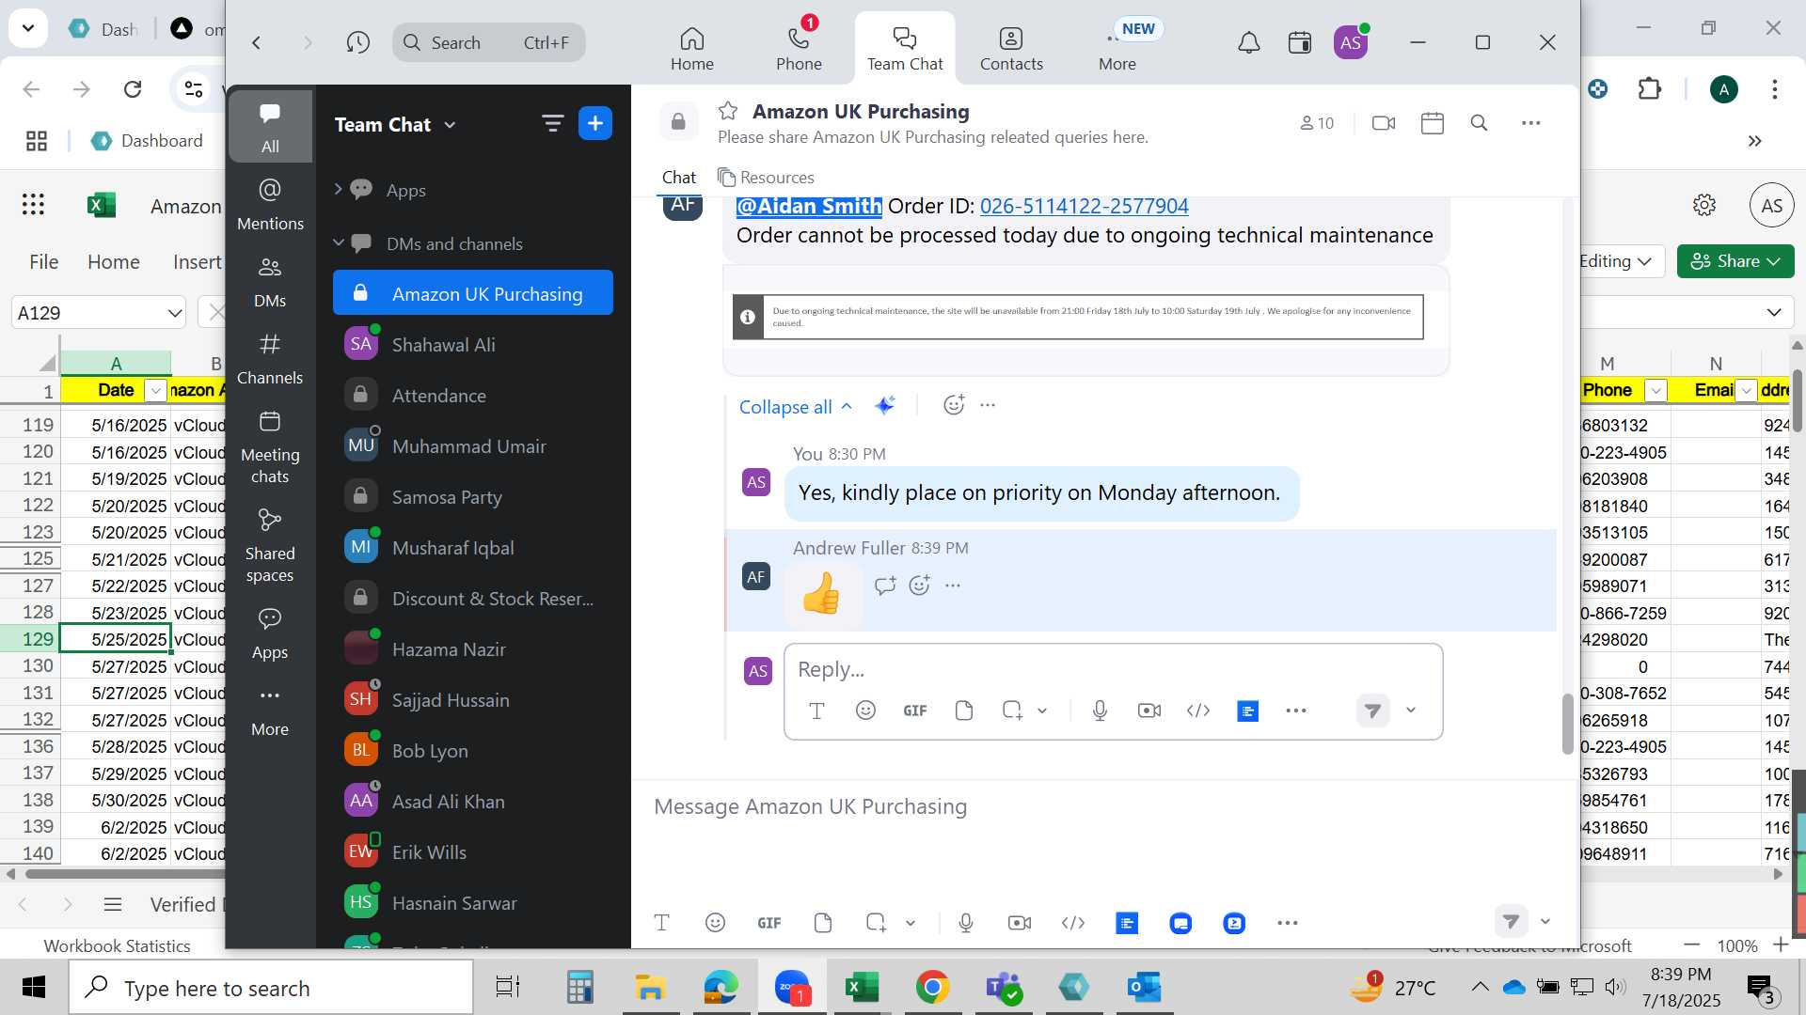Open the Zoom Home tab
This screenshot has height=1015, width=1806.
[691, 49]
